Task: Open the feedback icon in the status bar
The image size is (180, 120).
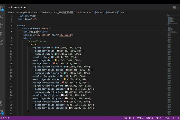Action: pyautogui.click(x=174, y=118)
